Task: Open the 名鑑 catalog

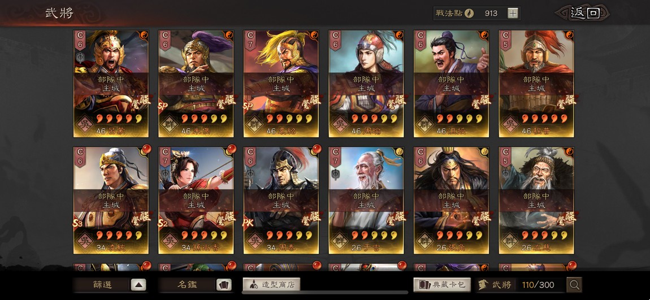Action: pos(187,285)
